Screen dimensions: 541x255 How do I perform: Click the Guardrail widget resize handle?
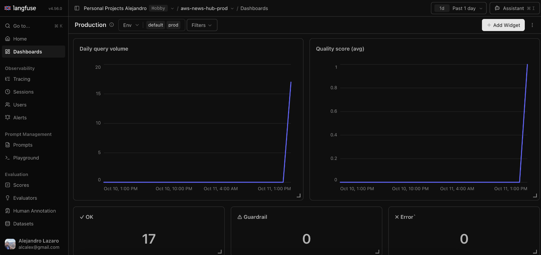[377, 252]
